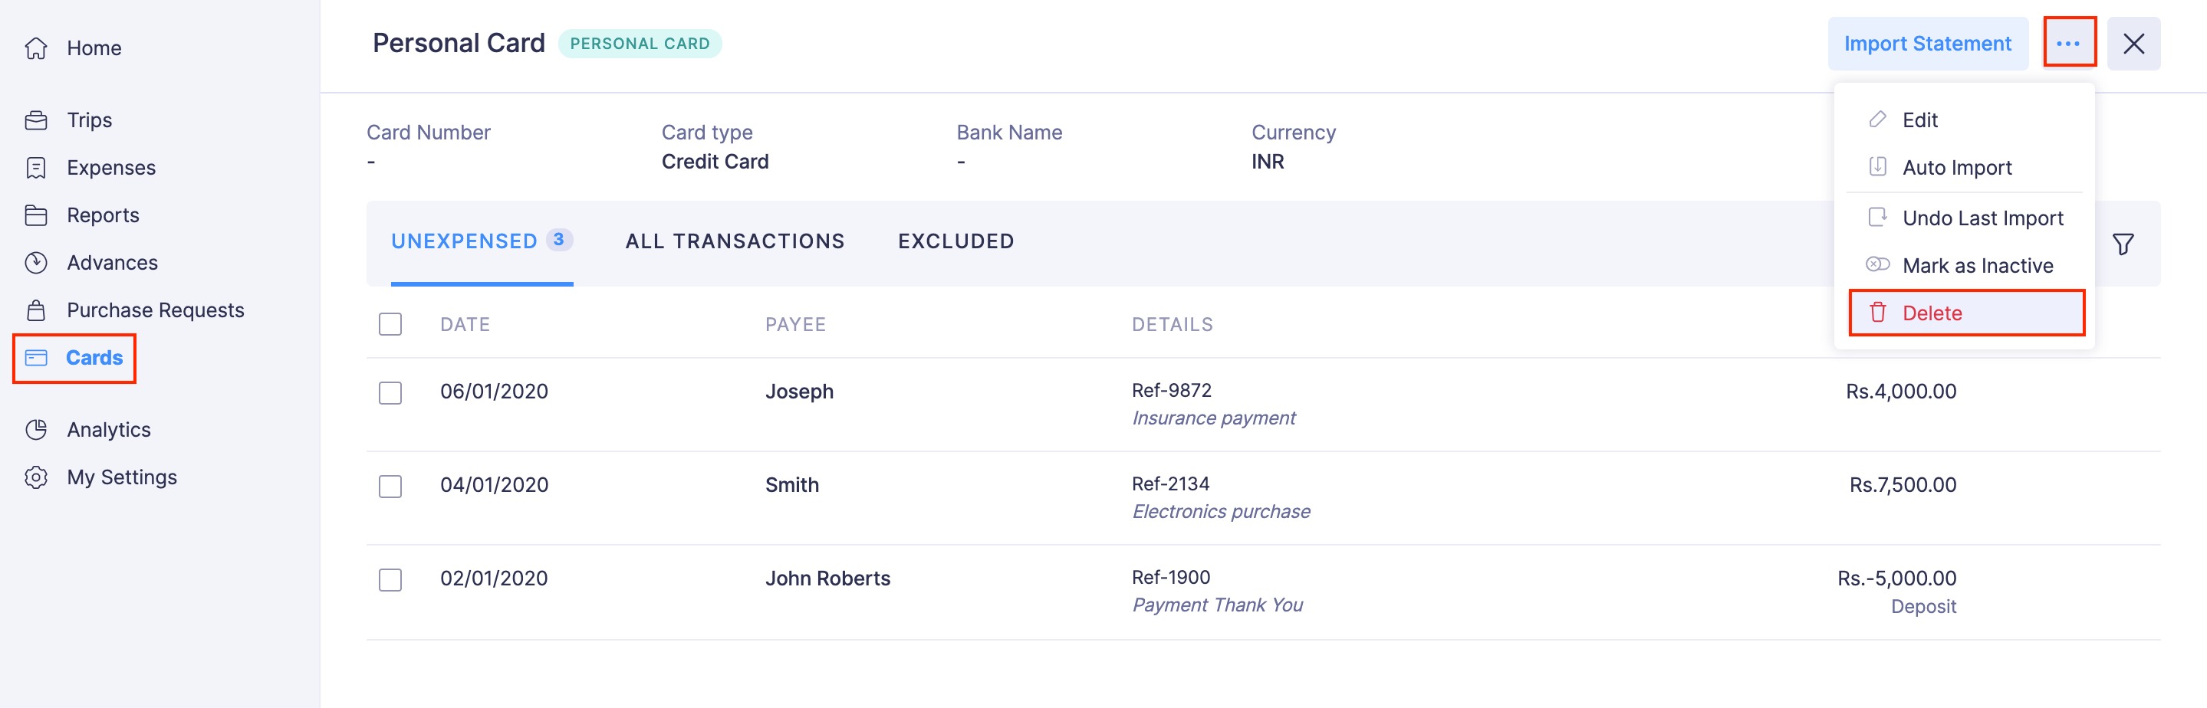
Task: Choose Delete from the card menu
Action: pos(1966,313)
